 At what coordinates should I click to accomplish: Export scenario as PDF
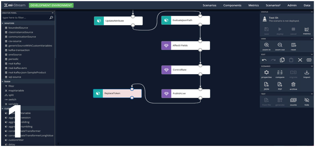tap(280, 85)
